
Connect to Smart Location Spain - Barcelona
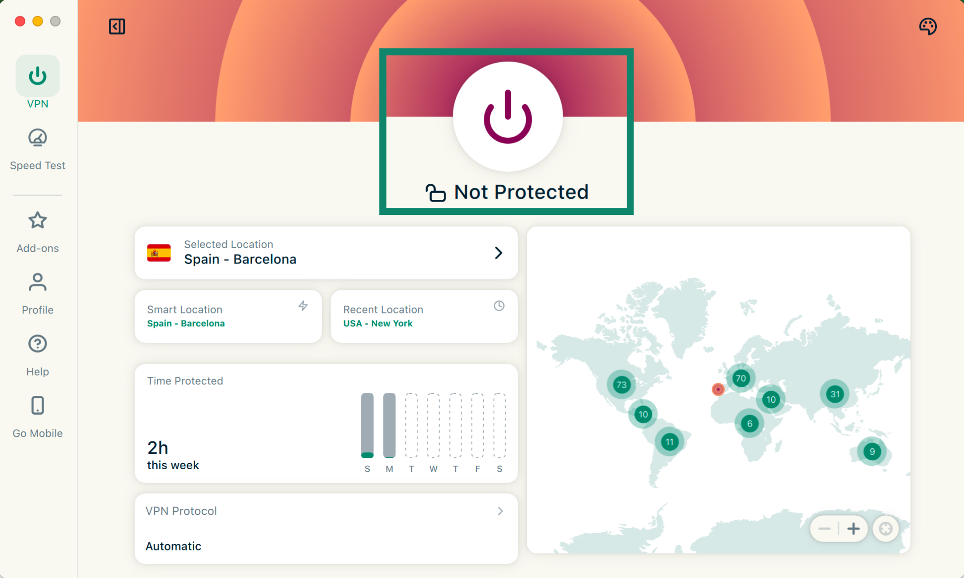click(x=228, y=316)
